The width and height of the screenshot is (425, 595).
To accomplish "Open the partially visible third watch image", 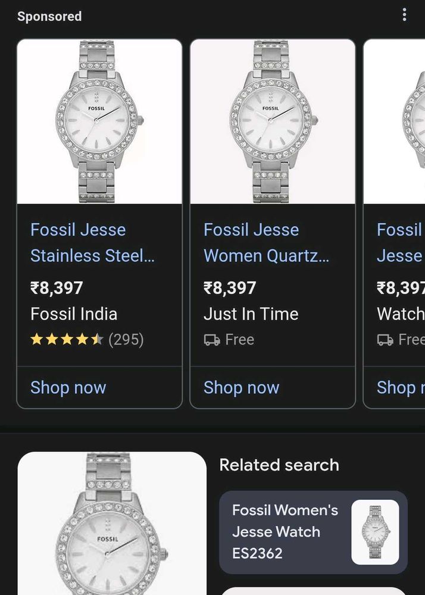I will tap(395, 122).
